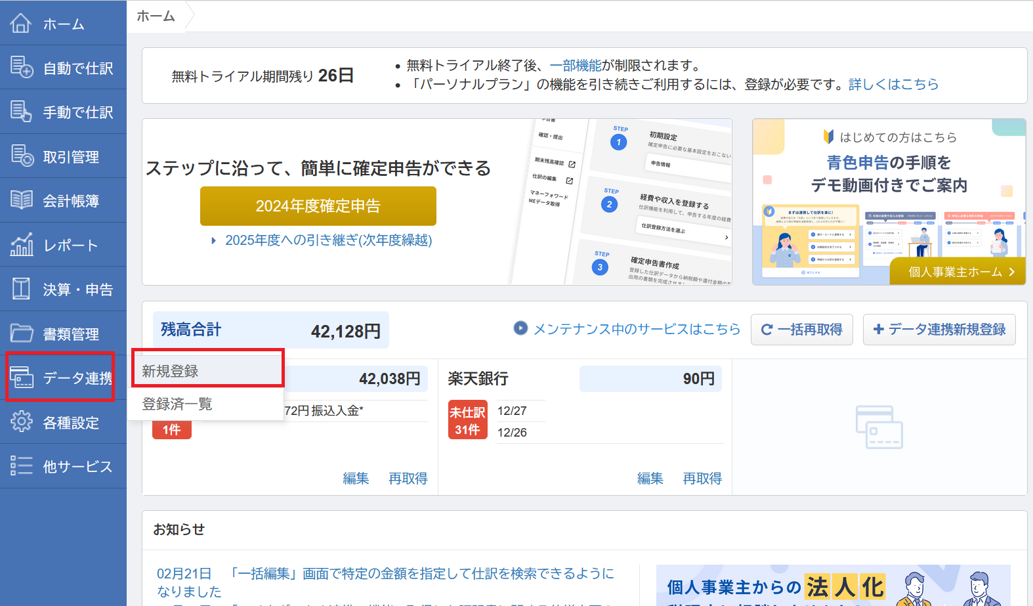Viewport: 1033px width, 606px height.
Task: Click the 他サービス list icon
Action: [x=21, y=465]
